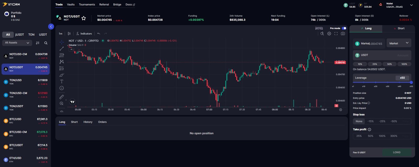This screenshot has width=419, height=167.
Task: Set take profit to 50%
Action: pyautogui.click(x=371, y=136)
